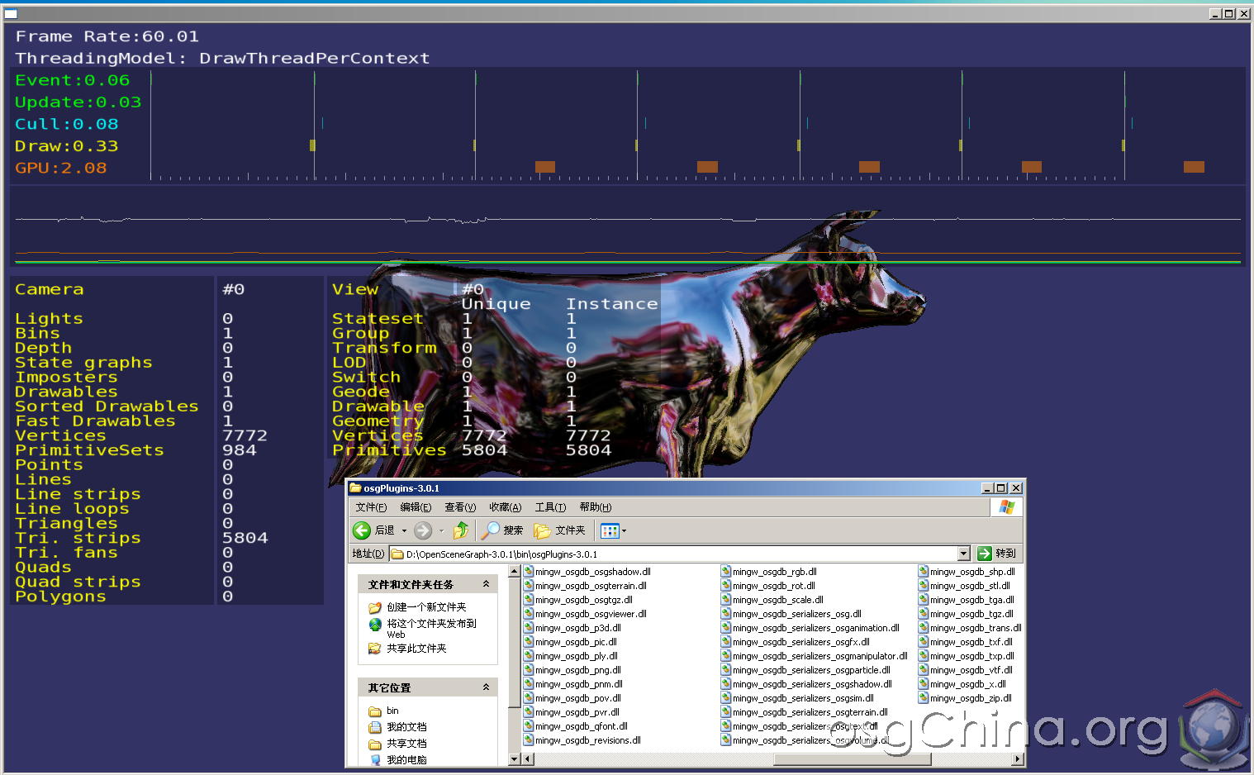Click the horizontal scrollbar thumb in file list
This screenshot has height=775, width=1254.
pyautogui.click(x=852, y=758)
